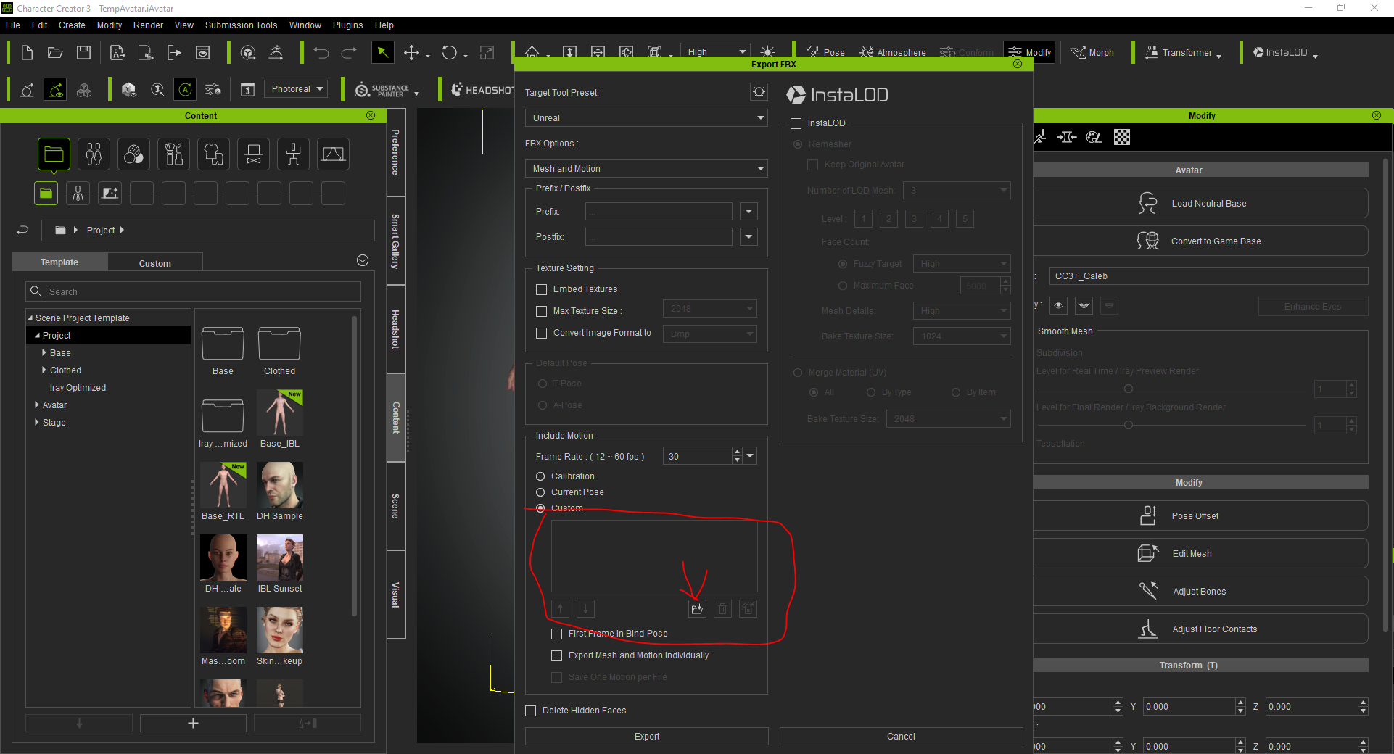This screenshot has width=1394, height=754.
Task: Close the Export FBX panel
Action: tap(1018, 64)
